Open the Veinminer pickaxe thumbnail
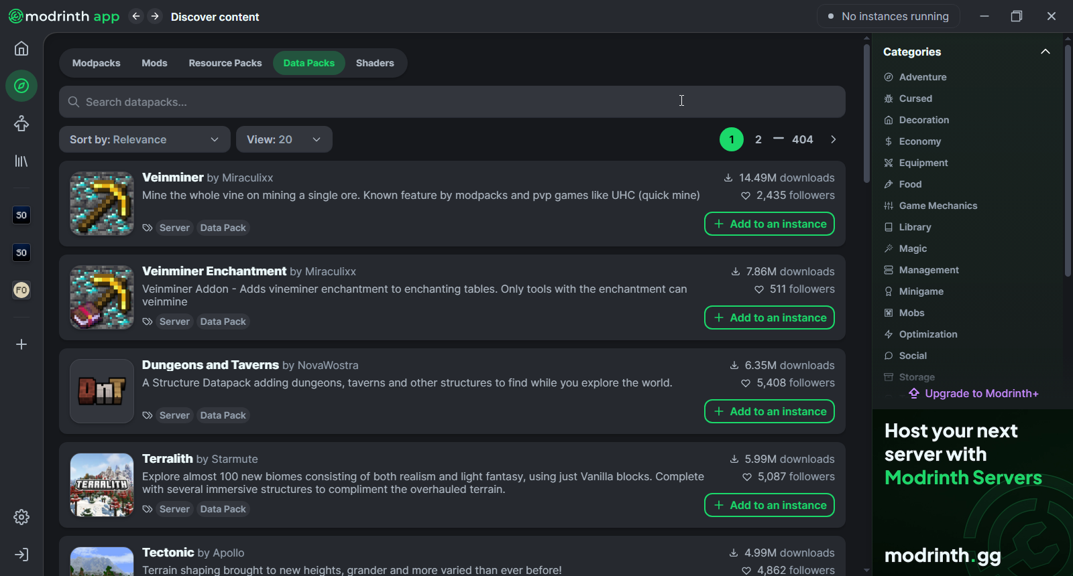The width and height of the screenshot is (1073, 576). (x=102, y=204)
